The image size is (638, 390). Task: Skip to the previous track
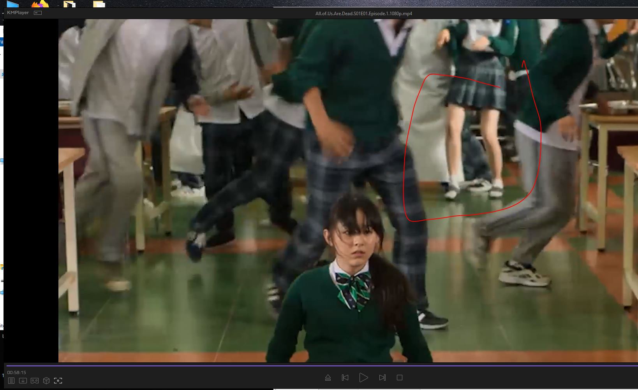point(345,378)
